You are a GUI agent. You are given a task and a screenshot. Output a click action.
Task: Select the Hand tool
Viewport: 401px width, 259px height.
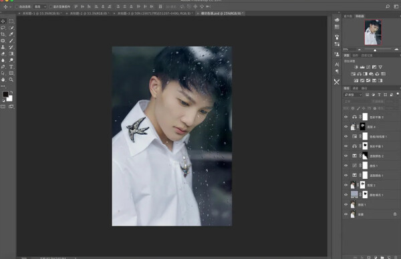3,79
